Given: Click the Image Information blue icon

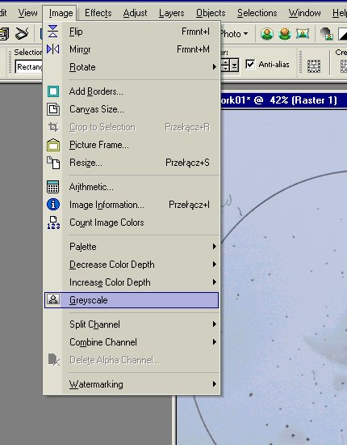Looking at the screenshot, I should (53, 205).
